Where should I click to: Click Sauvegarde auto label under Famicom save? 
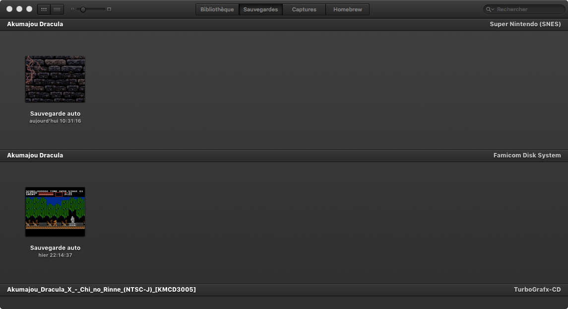(55, 248)
